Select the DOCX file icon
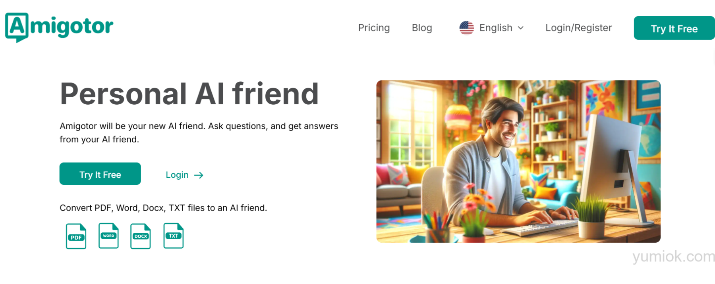This screenshot has height=284, width=715. 141,236
